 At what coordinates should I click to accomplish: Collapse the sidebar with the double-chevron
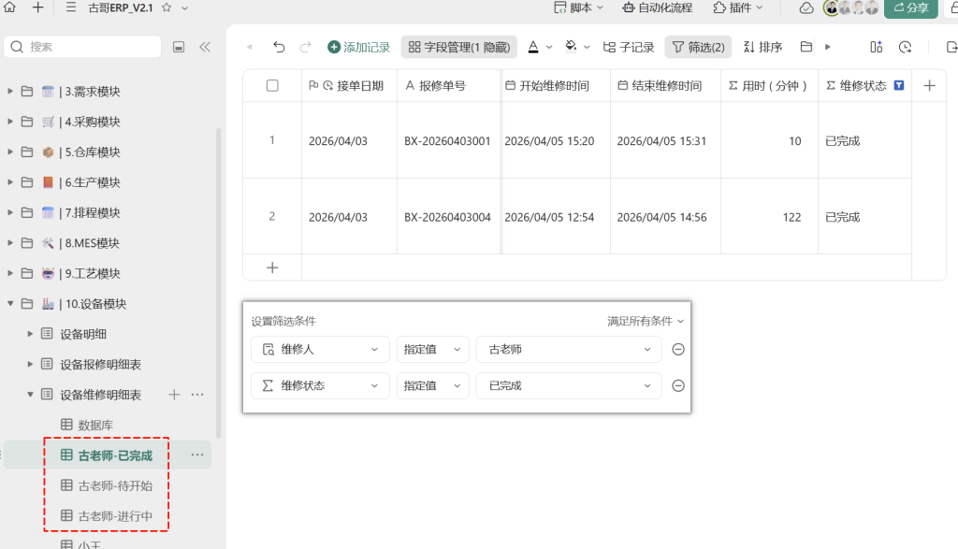pos(205,47)
